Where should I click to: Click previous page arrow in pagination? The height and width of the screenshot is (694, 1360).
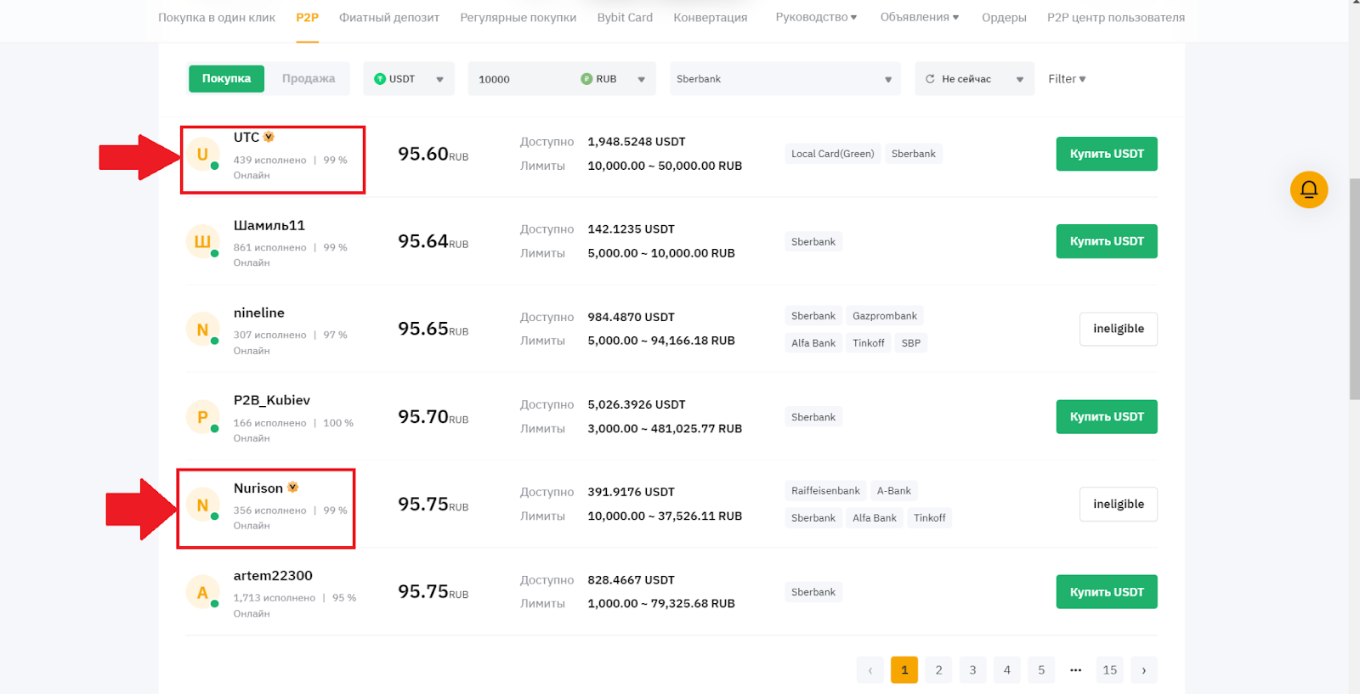point(870,669)
